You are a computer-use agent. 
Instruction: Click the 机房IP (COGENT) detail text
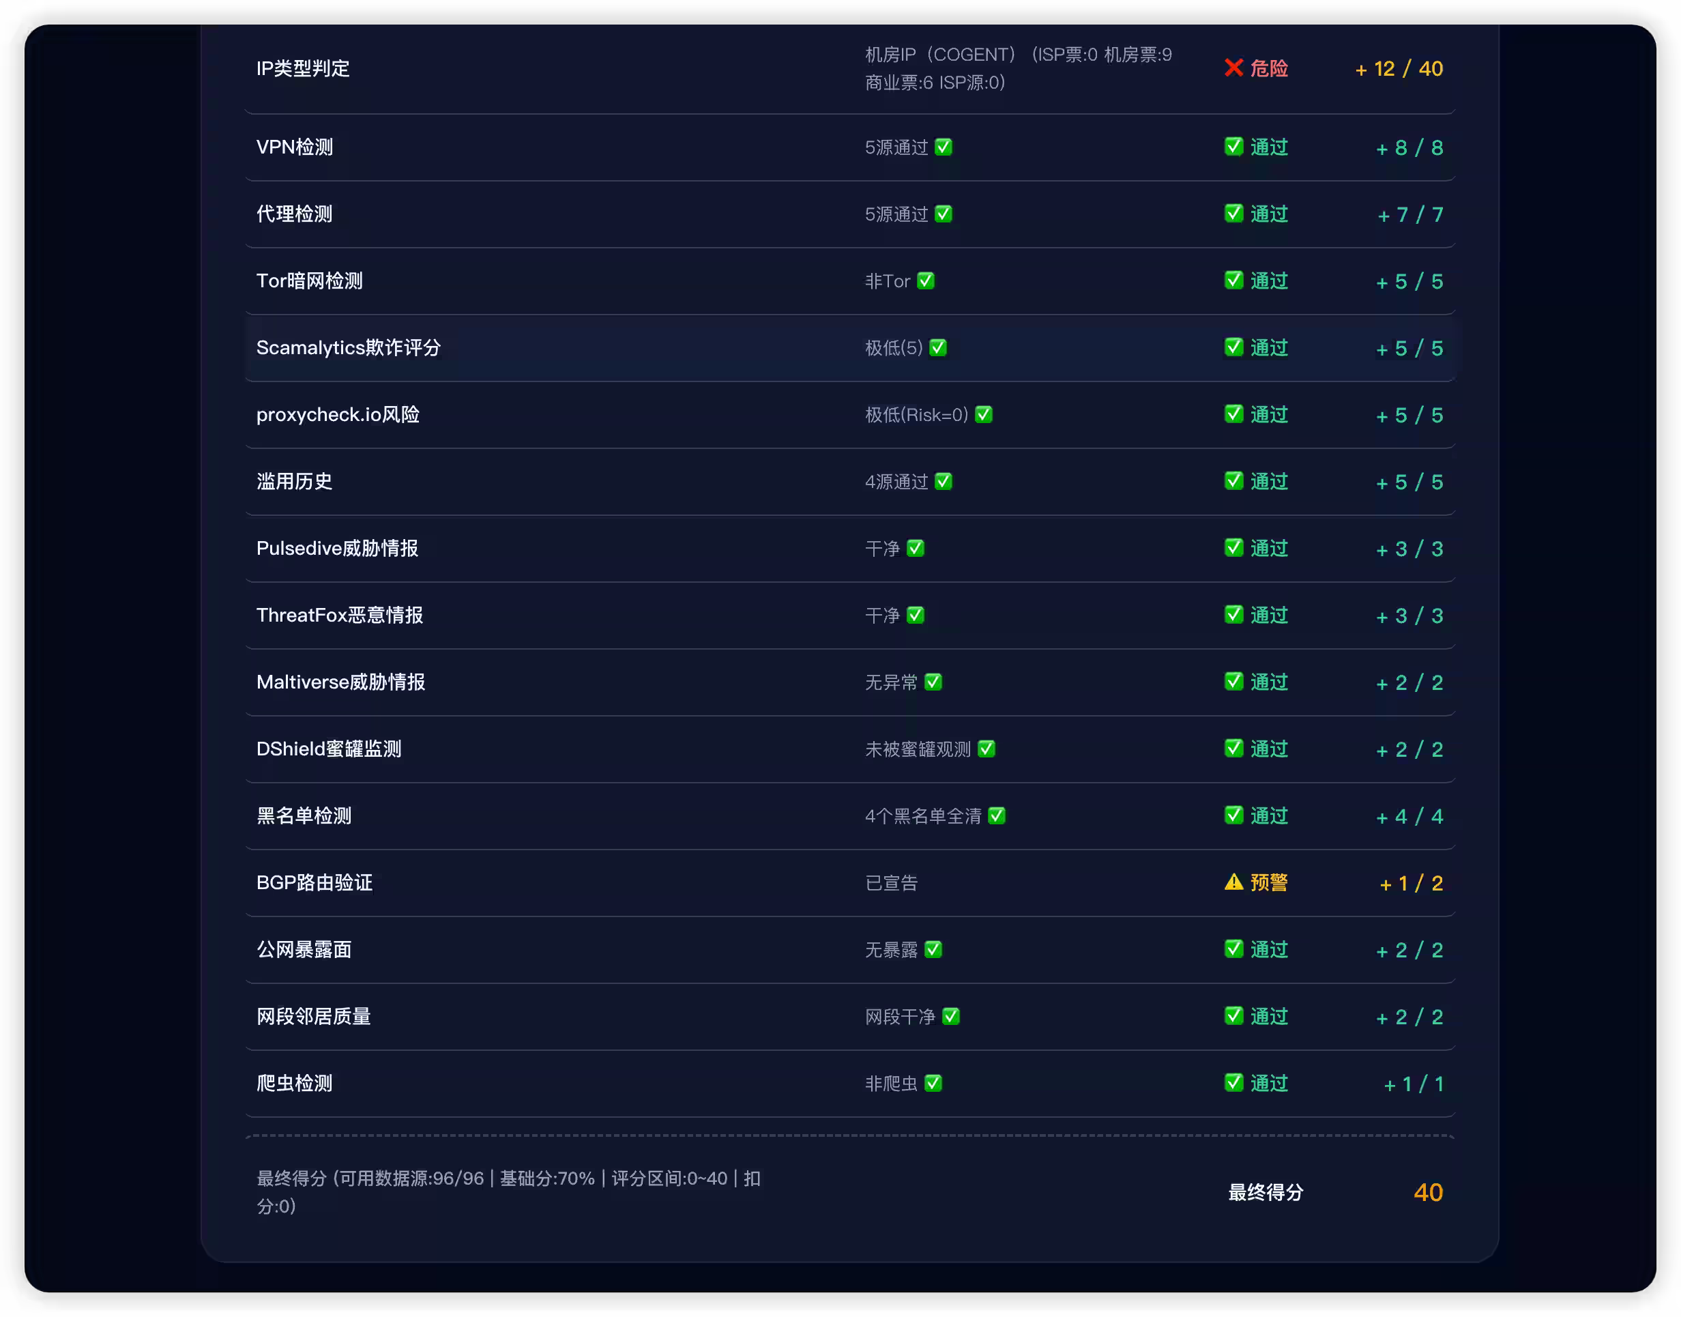(x=1017, y=69)
